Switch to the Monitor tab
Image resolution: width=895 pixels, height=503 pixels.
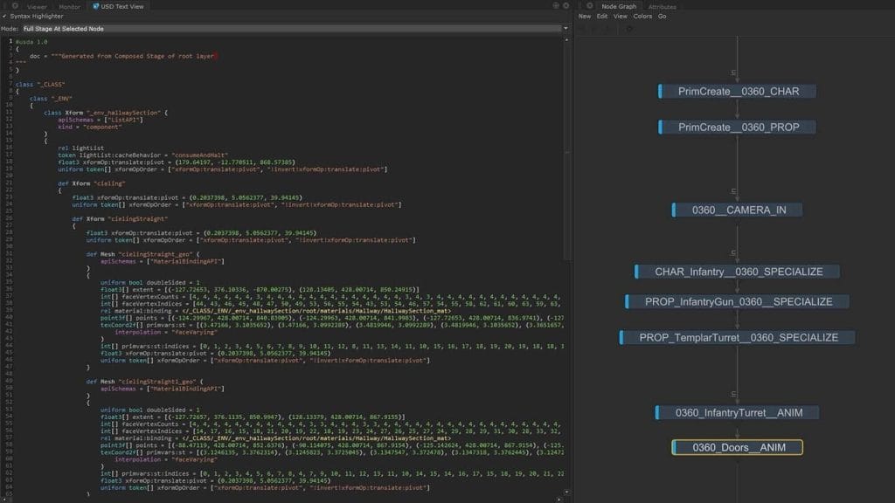(x=69, y=6)
